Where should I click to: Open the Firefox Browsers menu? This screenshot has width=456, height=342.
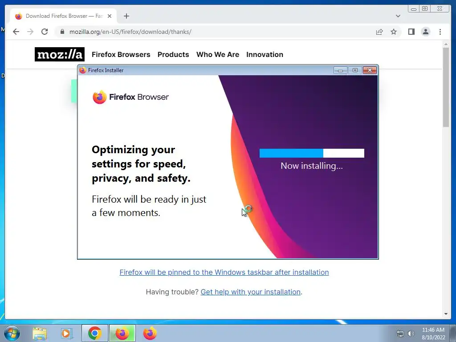click(x=121, y=54)
